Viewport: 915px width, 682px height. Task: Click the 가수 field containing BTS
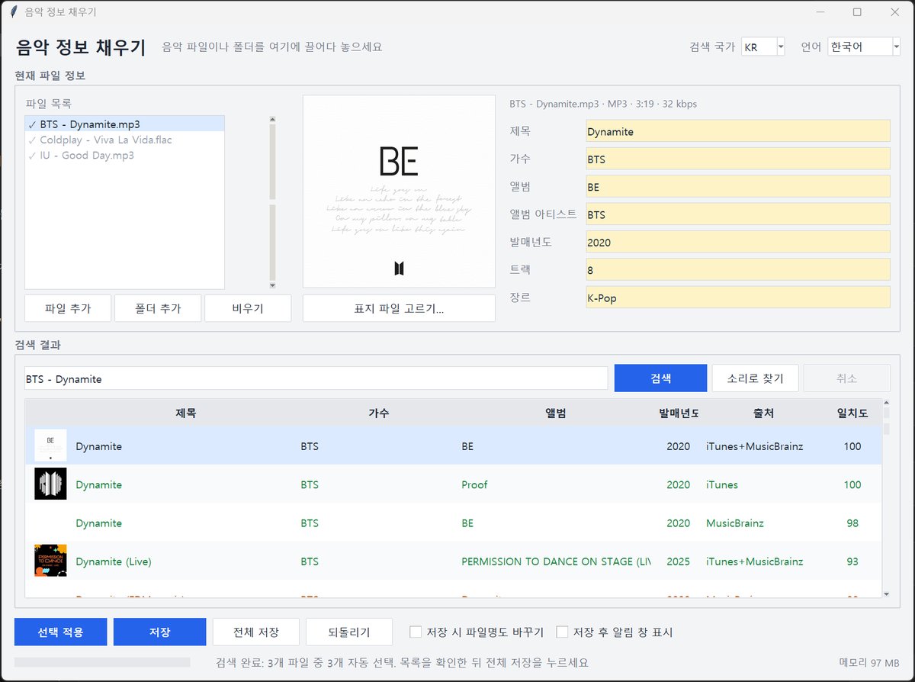(737, 159)
